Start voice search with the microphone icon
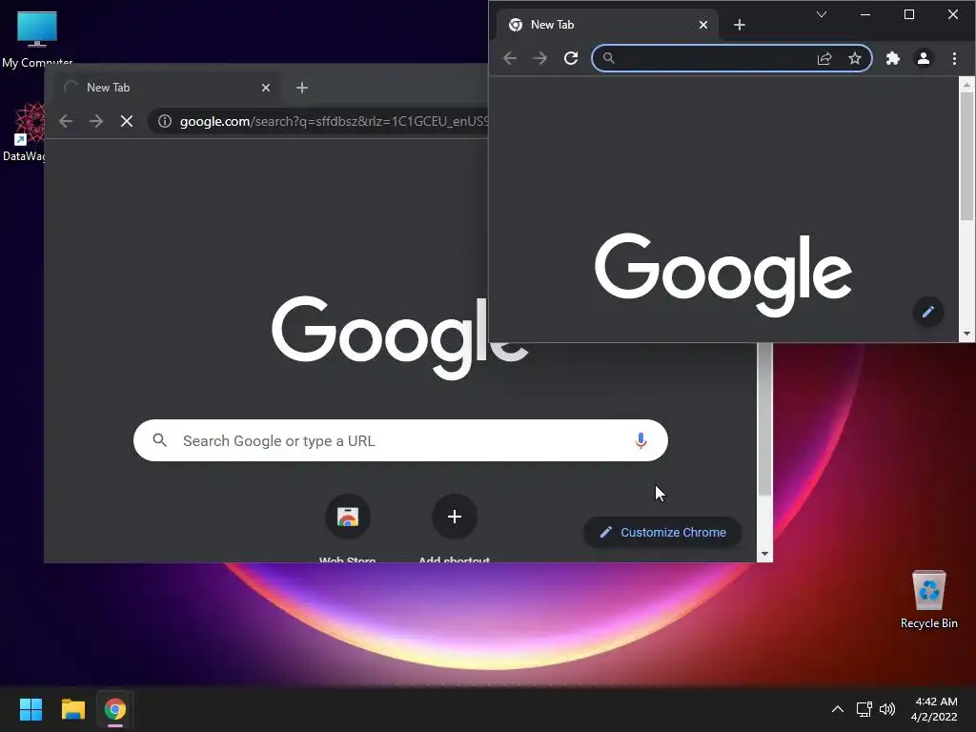 640,440
